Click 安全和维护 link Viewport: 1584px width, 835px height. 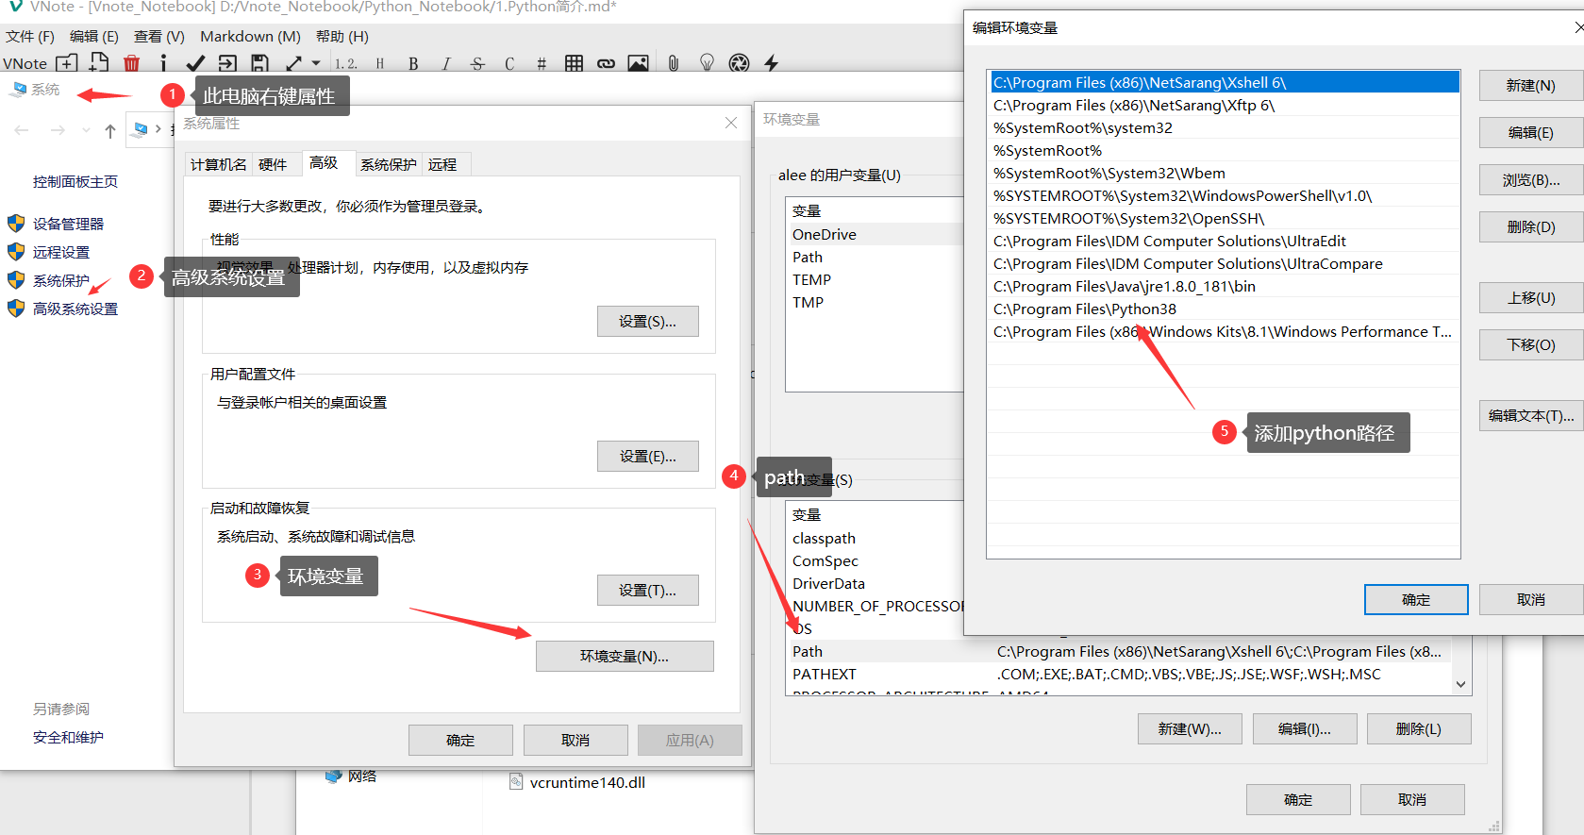(68, 737)
